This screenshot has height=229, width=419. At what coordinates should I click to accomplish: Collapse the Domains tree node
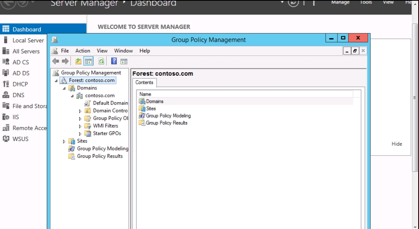pos(64,88)
